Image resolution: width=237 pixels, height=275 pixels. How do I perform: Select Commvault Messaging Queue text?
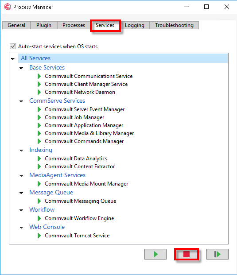click(81, 201)
